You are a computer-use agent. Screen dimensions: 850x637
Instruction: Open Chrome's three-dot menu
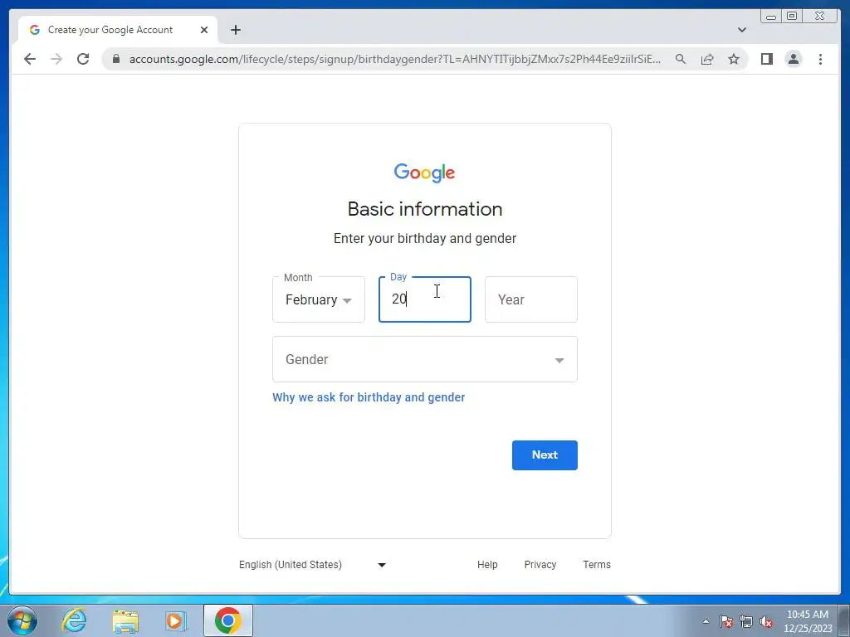(x=820, y=59)
